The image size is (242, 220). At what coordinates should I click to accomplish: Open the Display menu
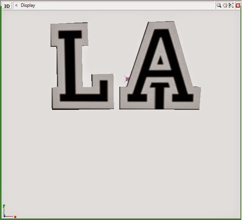pos(28,5)
